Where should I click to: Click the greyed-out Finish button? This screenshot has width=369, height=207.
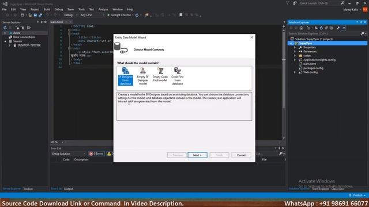tap(219, 155)
